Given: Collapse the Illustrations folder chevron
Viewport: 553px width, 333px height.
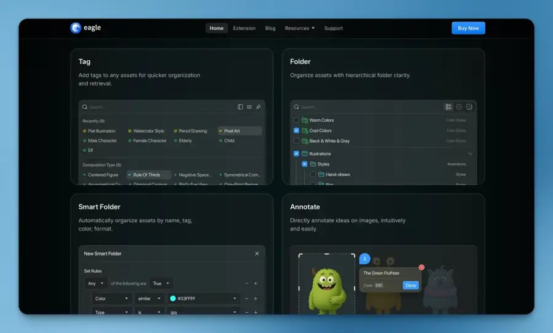Looking at the screenshot, I should click(471, 154).
